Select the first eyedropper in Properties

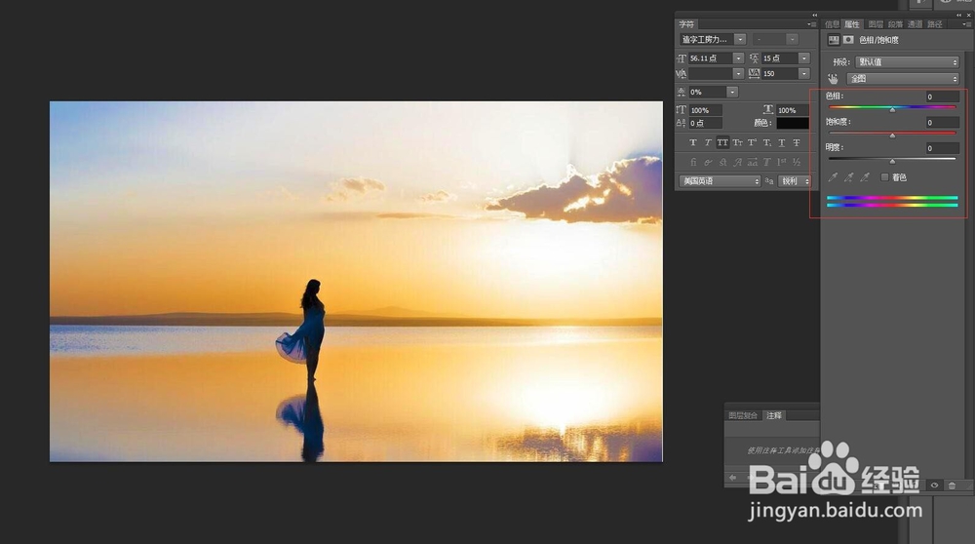833,177
